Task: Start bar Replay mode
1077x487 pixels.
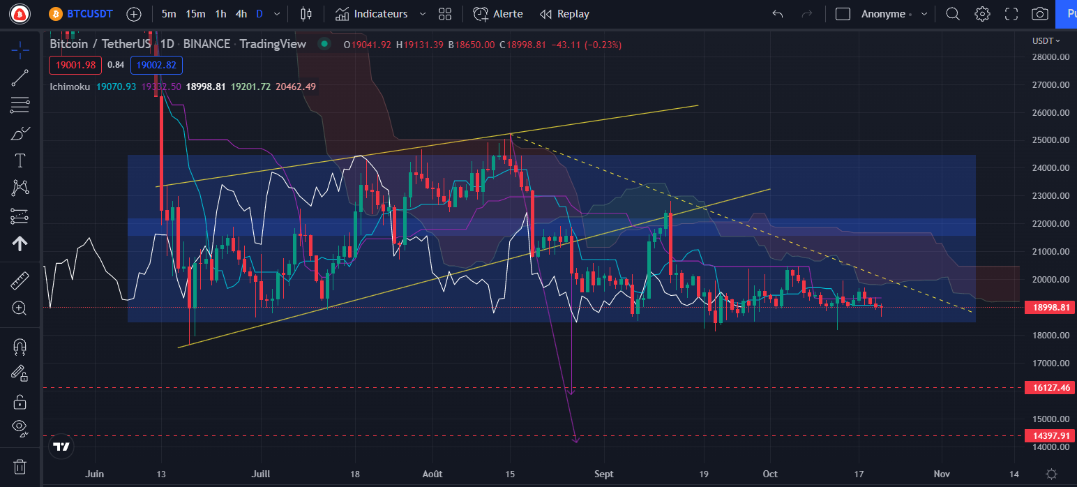Action: pyautogui.click(x=564, y=13)
